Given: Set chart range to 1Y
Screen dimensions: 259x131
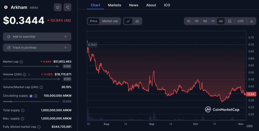Looking at the screenshot, I should tap(213, 21).
